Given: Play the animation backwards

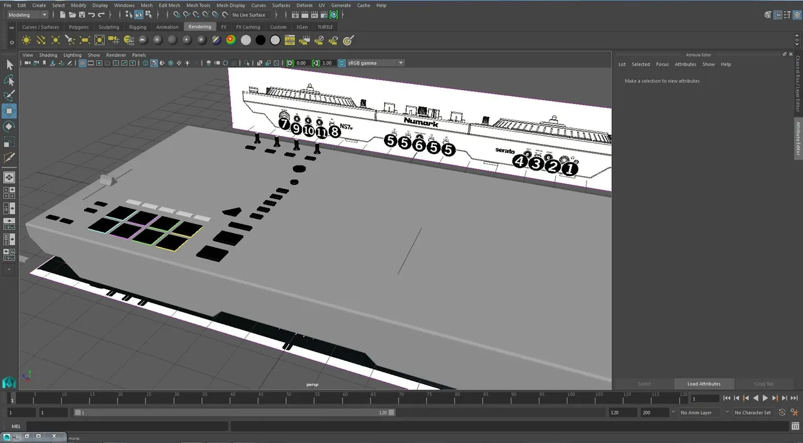Looking at the screenshot, I should (755, 398).
